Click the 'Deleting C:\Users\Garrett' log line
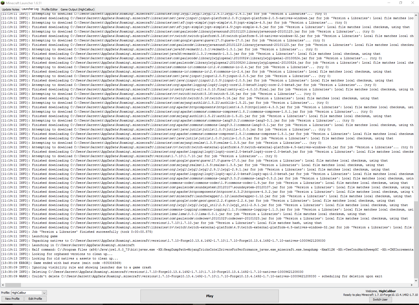 152,272
